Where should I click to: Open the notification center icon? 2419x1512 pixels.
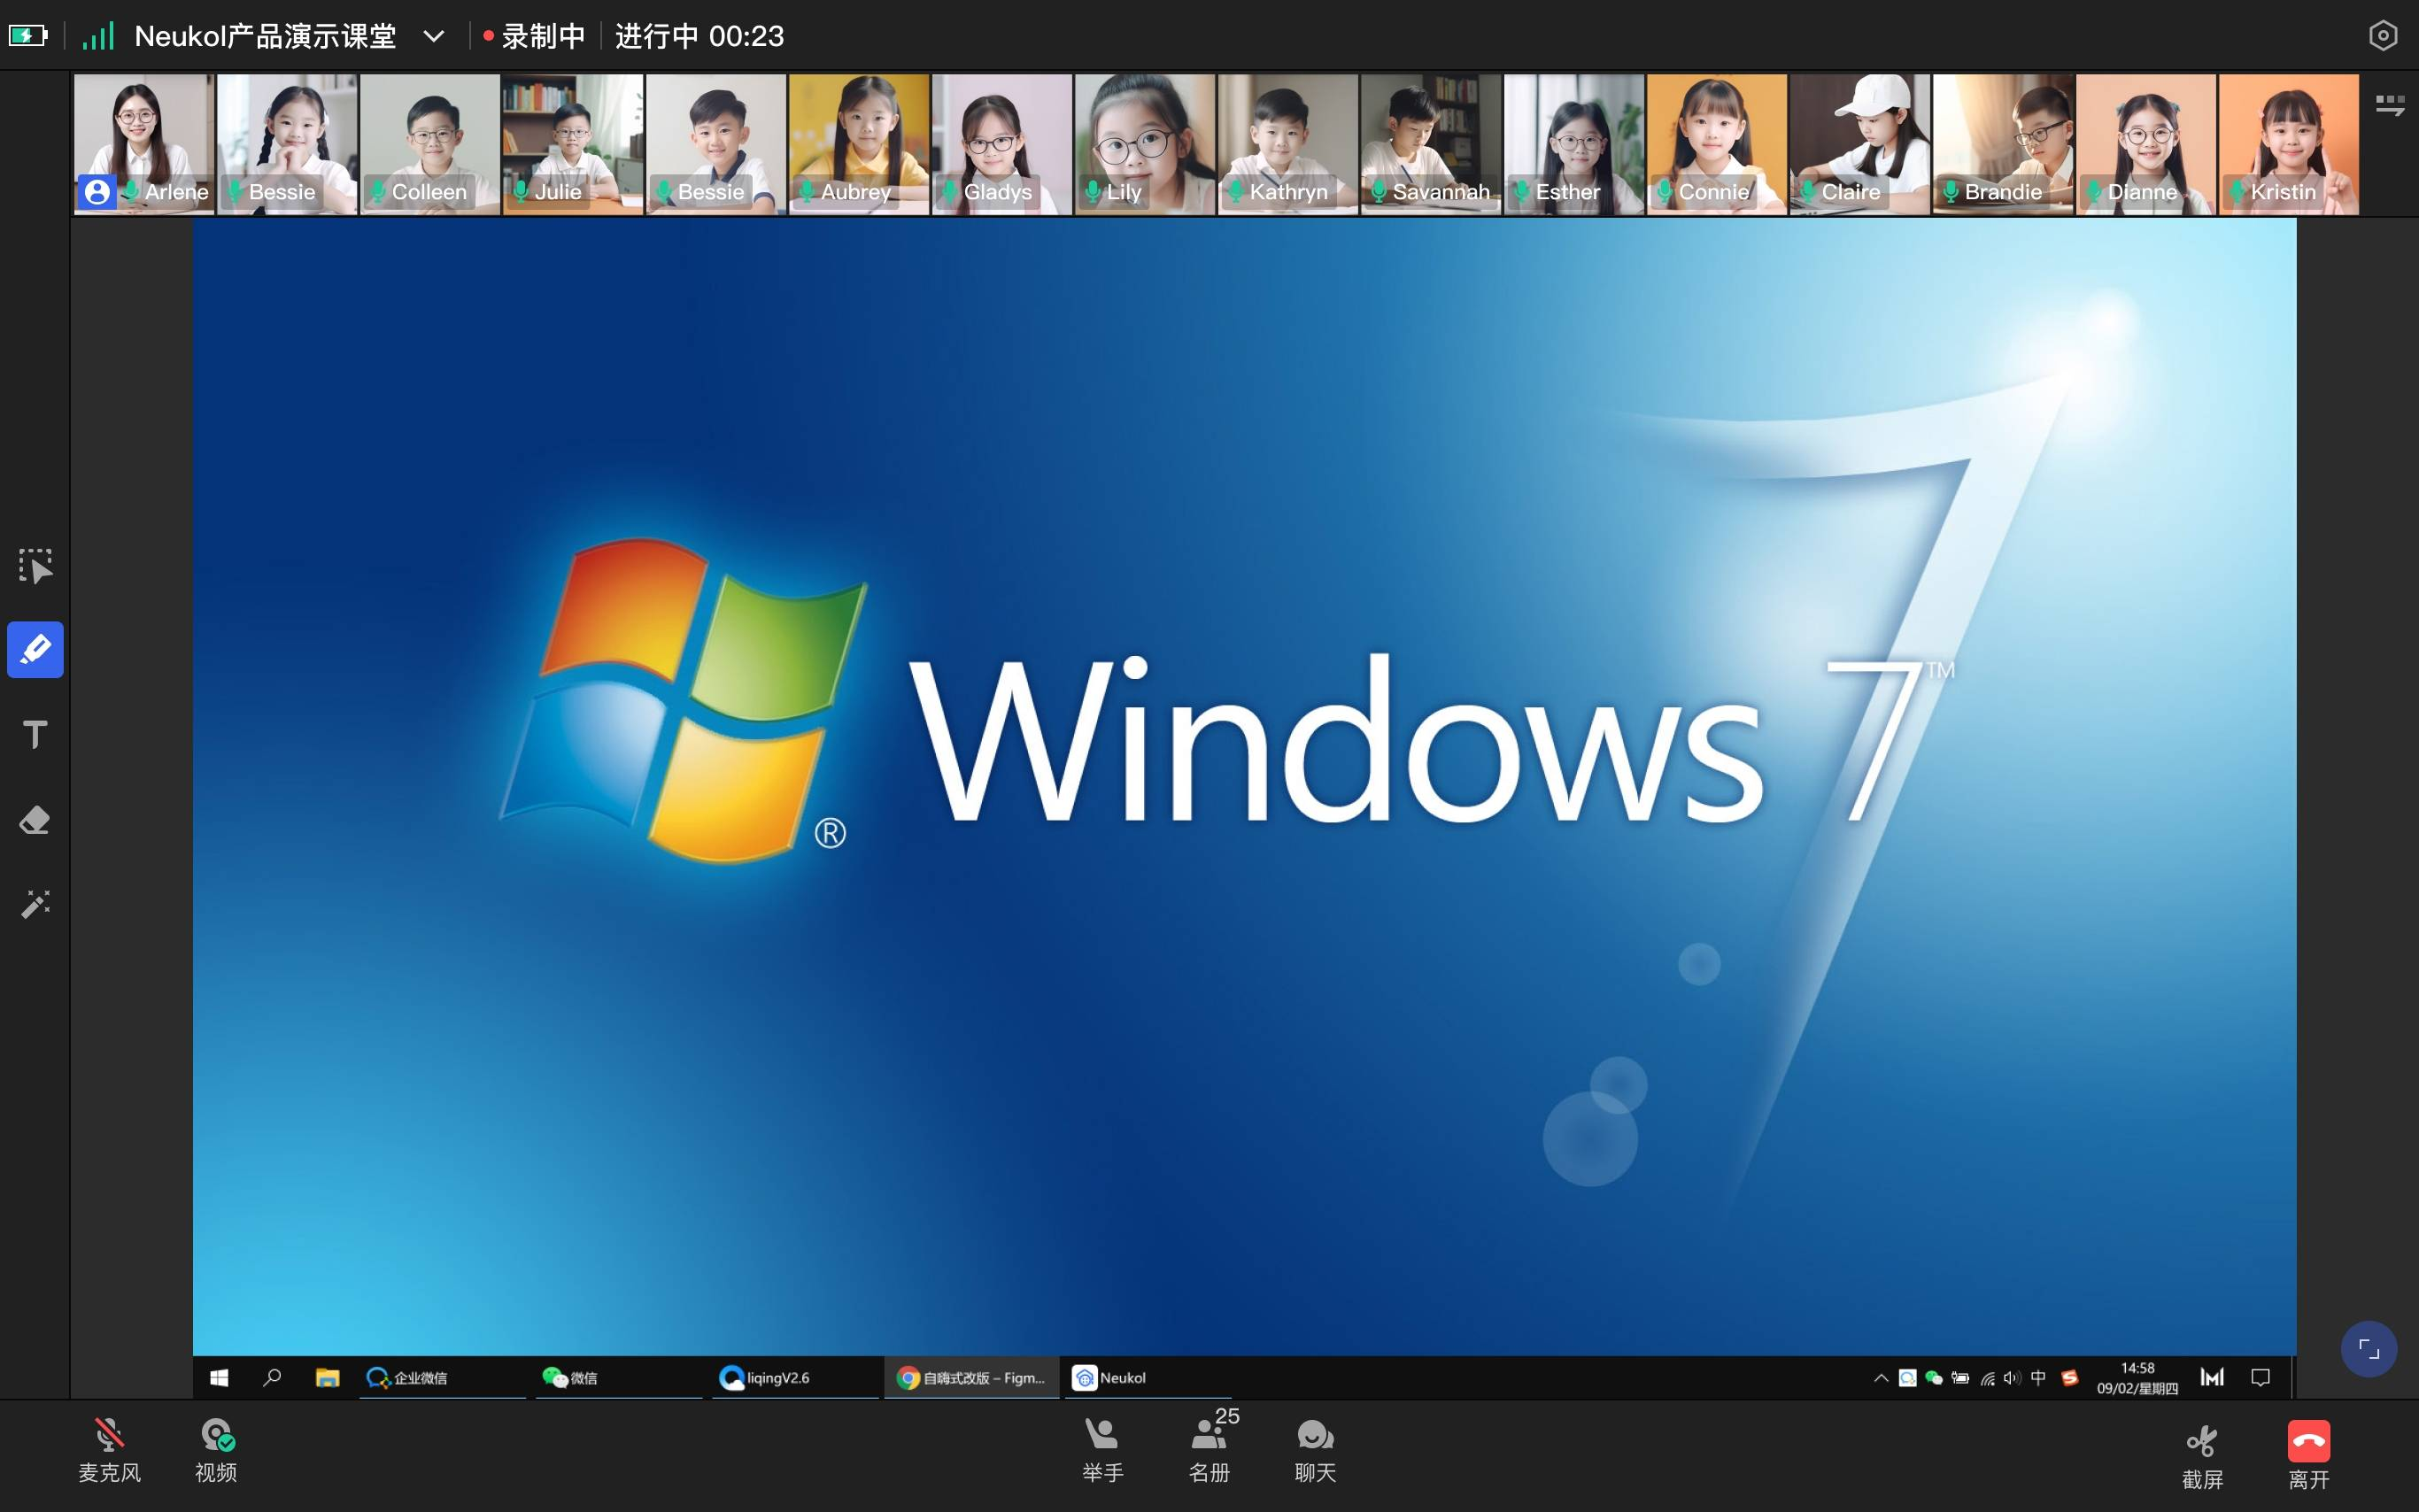tap(2260, 1377)
